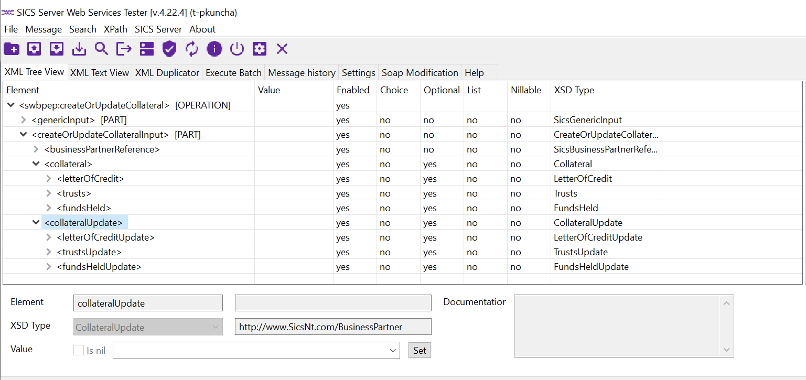Open the Message history tab

pyautogui.click(x=302, y=73)
